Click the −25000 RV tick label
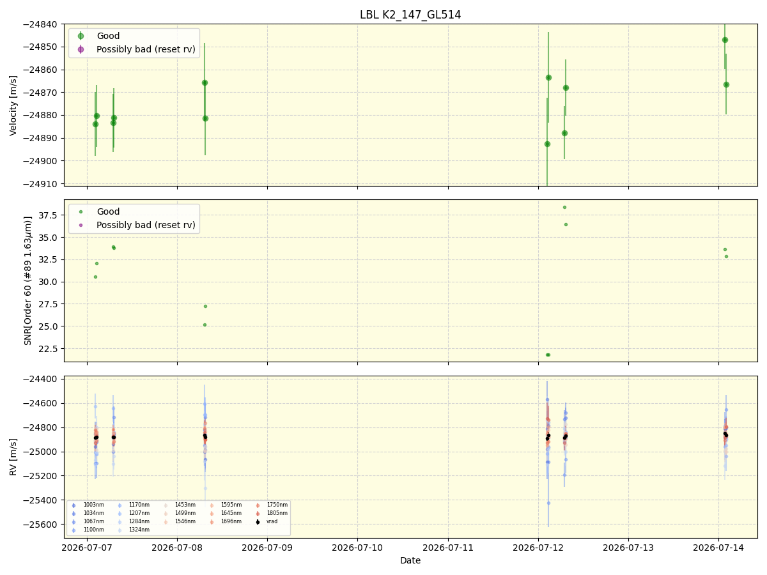 coord(40,452)
